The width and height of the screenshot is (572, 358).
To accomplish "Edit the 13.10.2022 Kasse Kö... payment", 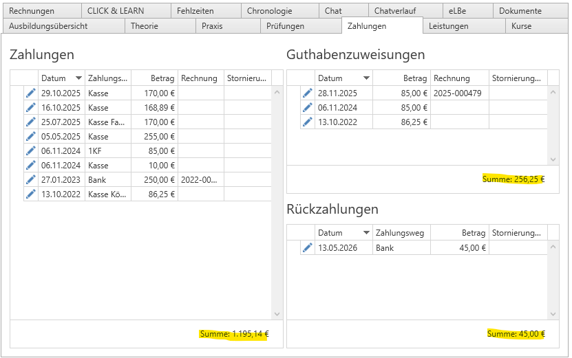I will pyautogui.click(x=31, y=194).
